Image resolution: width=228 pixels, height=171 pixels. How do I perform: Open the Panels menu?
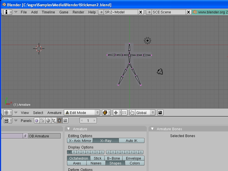(x=26, y=121)
